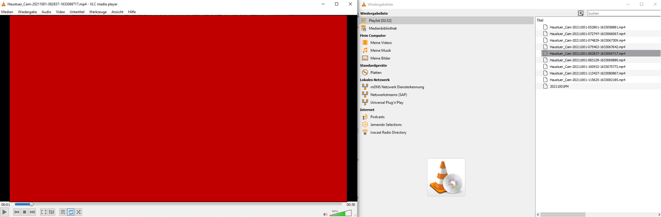Open the Untertitel menu
661x217 pixels.
(x=77, y=12)
